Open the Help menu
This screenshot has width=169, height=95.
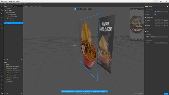pos(25,4)
